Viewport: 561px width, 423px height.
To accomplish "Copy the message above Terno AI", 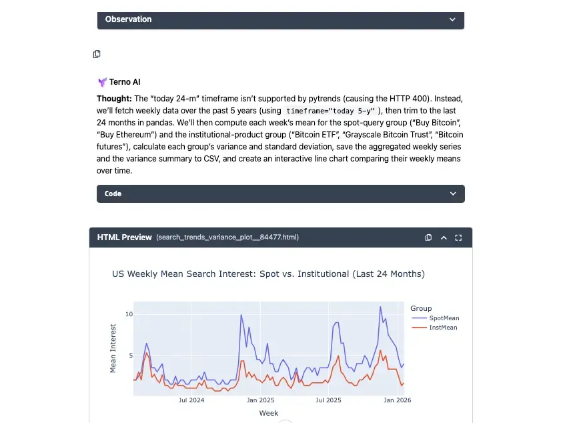I will click(97, 54).
